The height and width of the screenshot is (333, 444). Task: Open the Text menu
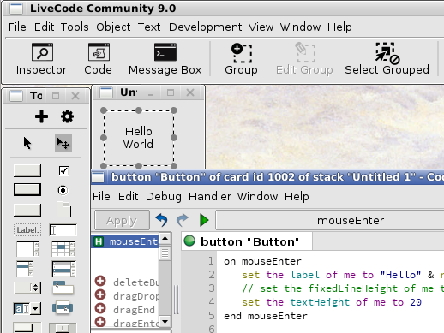coord(149,27)
